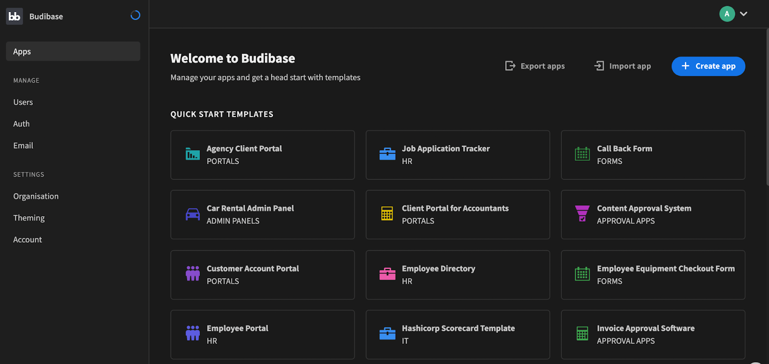Expand the user account dropdown chevron
The width and height of the screenshot is (769, 364).
coord(744,14)
